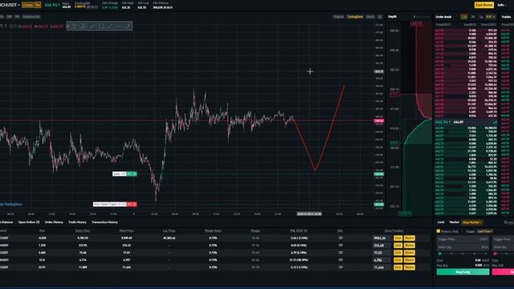
Task: Click ADL icon in the 4.786 row
Action: click(341, 260)
